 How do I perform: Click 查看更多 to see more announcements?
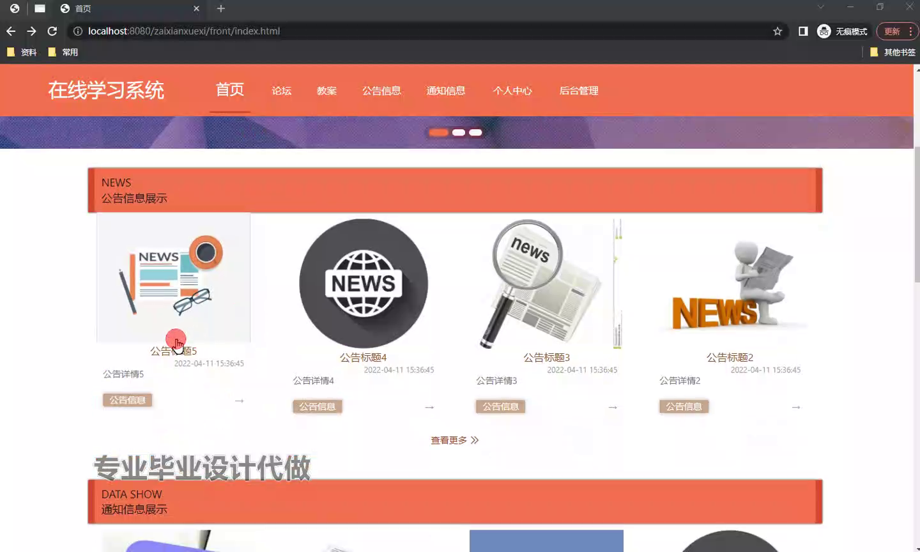pos(455,440)
